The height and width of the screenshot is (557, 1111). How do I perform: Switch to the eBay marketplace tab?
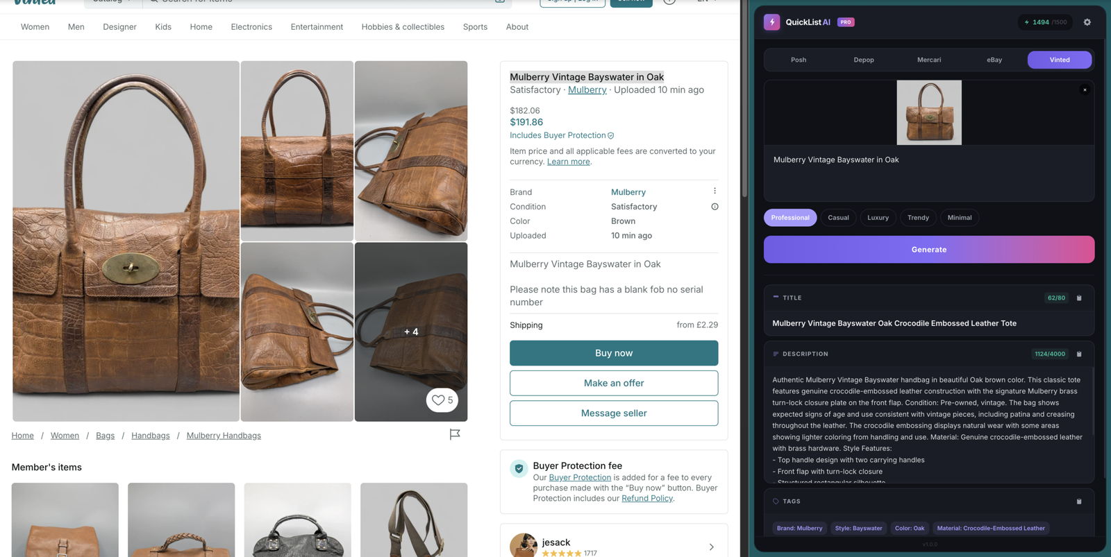click(994, 60)
